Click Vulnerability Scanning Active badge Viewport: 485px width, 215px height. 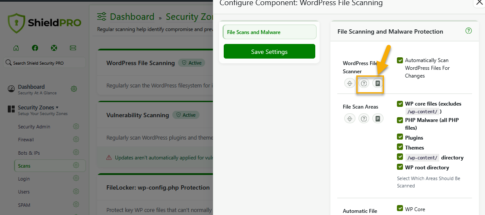coord(186,115)
